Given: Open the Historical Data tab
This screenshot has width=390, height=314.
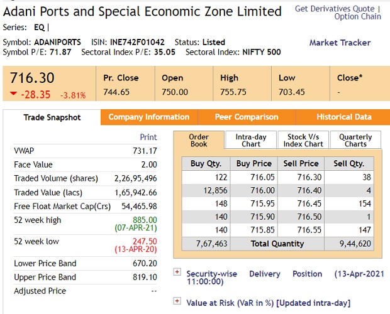Looking at the screenshot, I should (343, 117).
